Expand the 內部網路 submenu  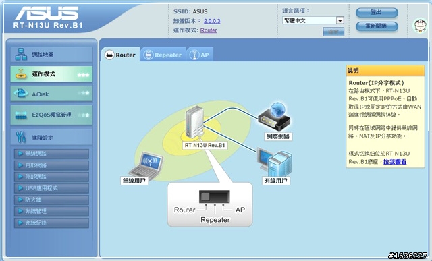tap(51, 165)
